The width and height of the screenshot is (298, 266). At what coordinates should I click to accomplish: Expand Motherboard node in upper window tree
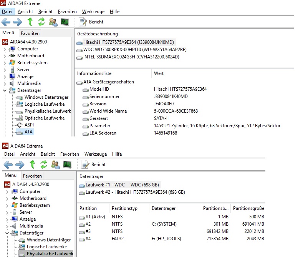(x=5, y=56)
